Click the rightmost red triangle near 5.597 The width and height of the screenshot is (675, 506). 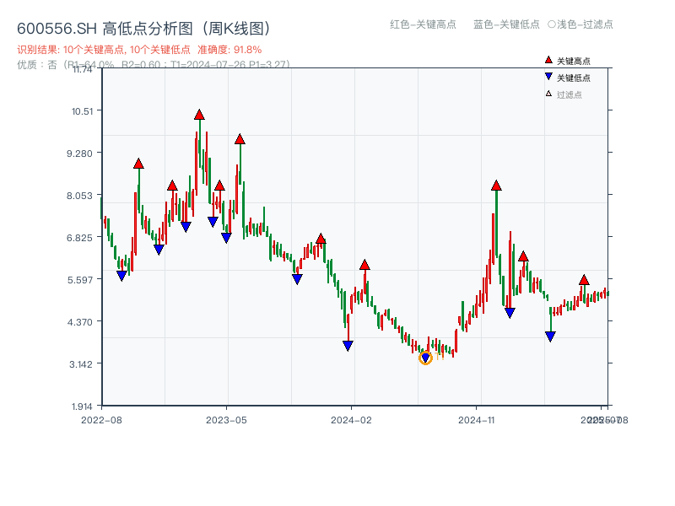pos(583,278)
